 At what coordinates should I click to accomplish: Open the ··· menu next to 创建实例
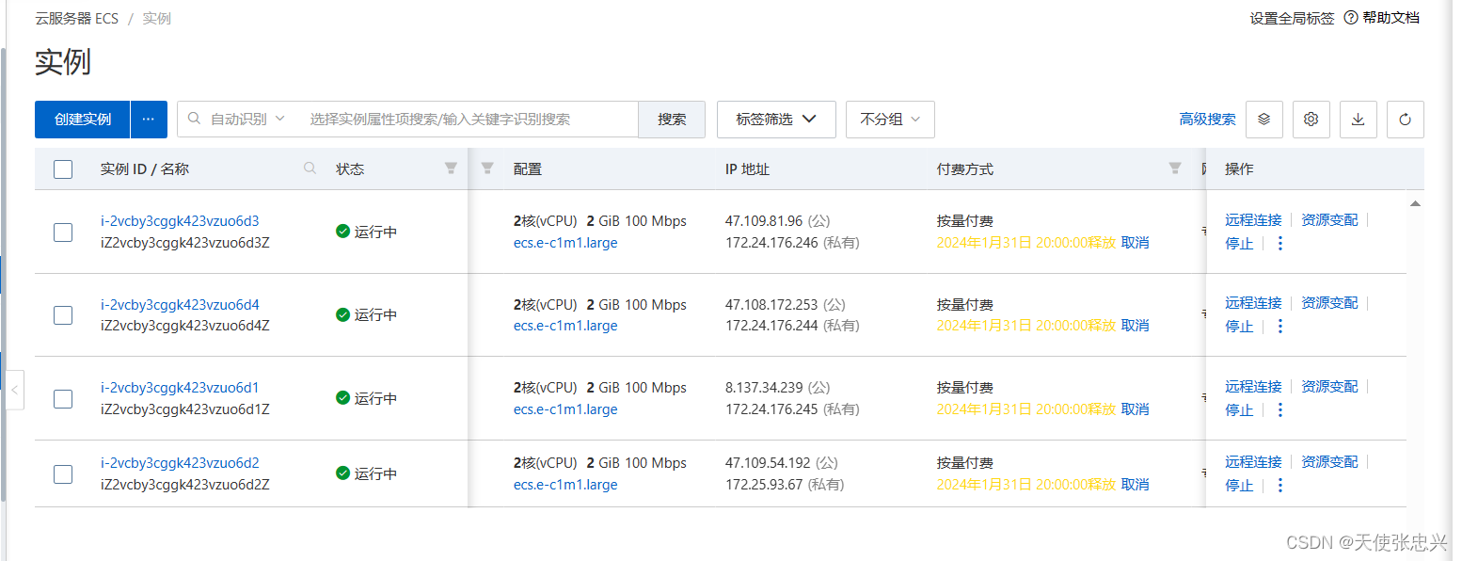point(149,120)
